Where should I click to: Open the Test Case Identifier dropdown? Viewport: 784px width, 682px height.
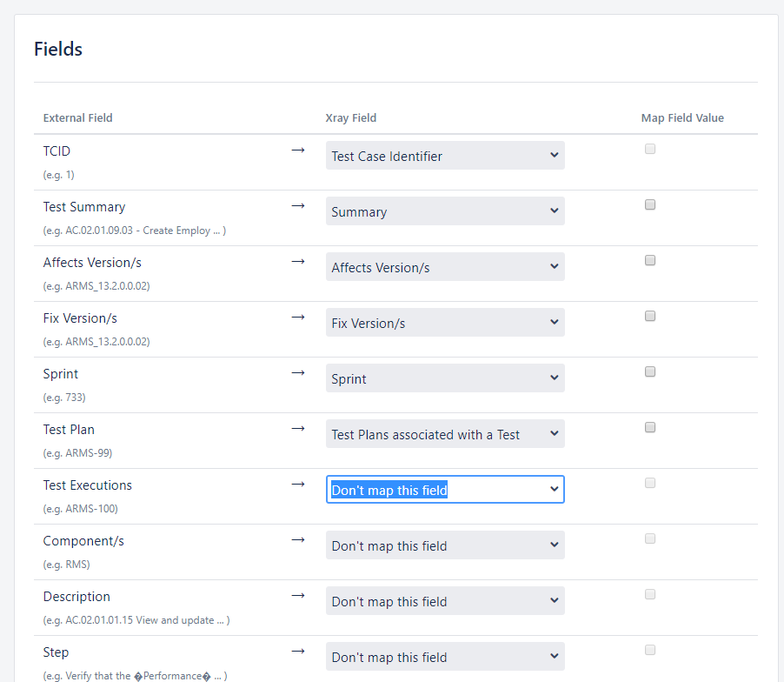[x=445, y=156]
